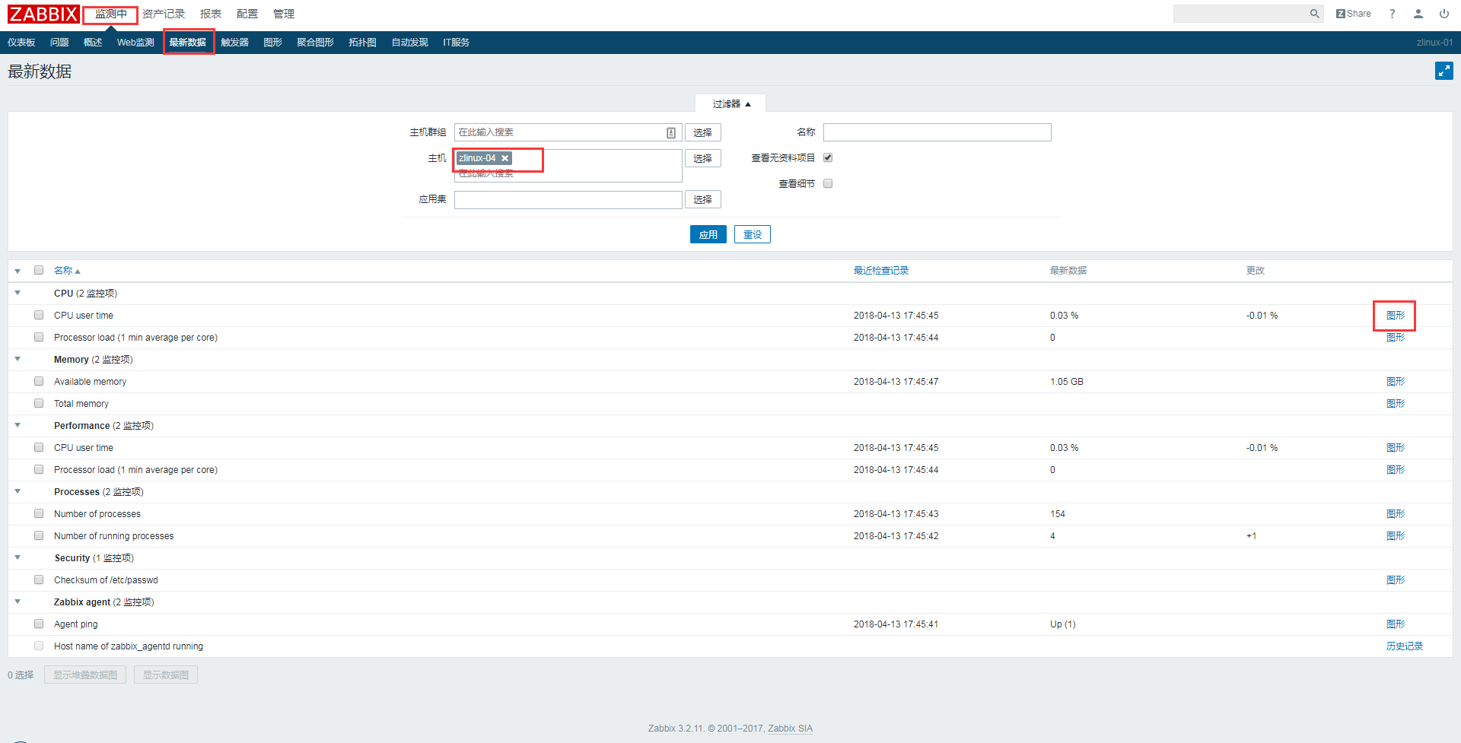Click the logout power icon
This screenshot has width=1461, height=743.
click(1444, 14)
